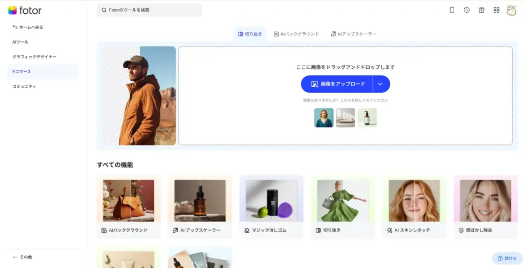This screenshot has height=268, width=525.
Task: Click the すべての機能 heading
Action: click(115, 165)
